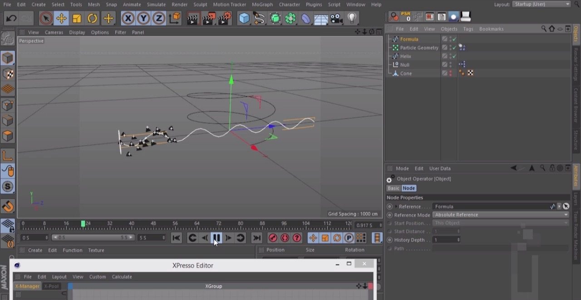Screen dimensions: 581x300
Task: Toggle X axis lock
Action: pos(128,19)
